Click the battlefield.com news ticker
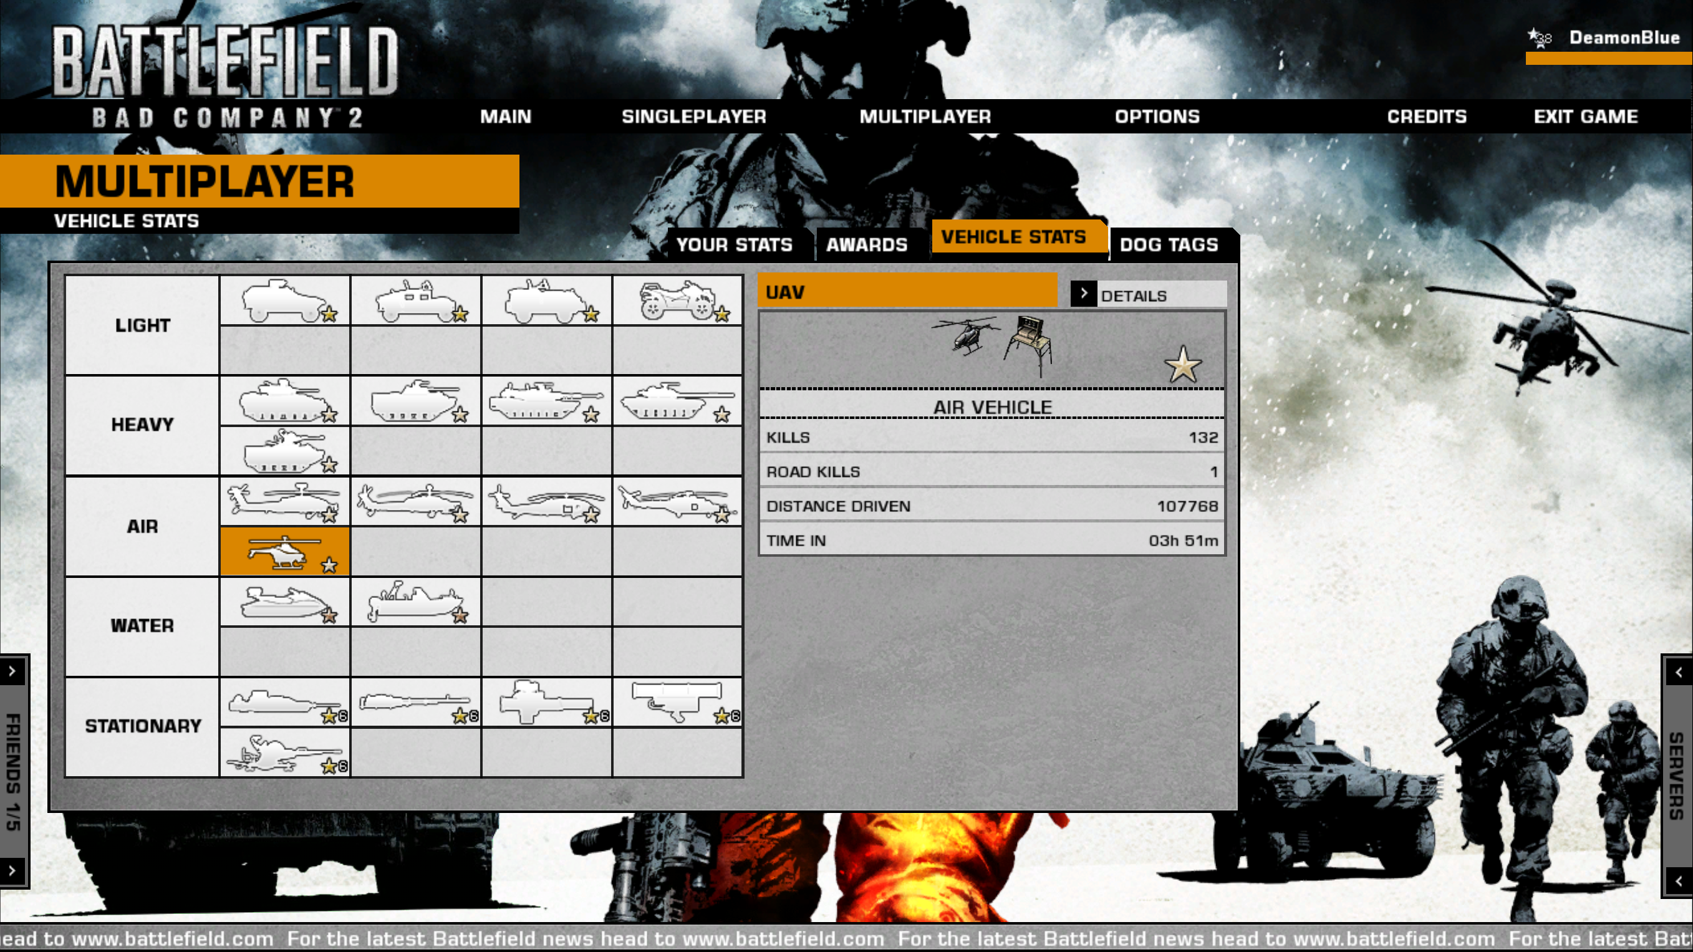Viewport: 1693px width, 952px height. [847, 938]
